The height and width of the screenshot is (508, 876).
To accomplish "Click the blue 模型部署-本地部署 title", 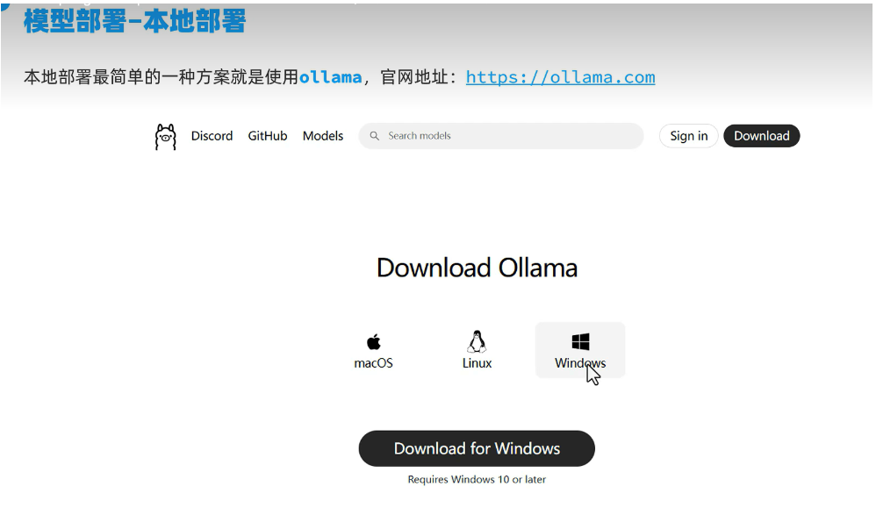I will (x=134, y=21).
